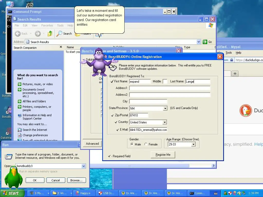This screenshot has height=197, width=263.
Task: Select the Male gender radio button
Action: click(132, 144)
